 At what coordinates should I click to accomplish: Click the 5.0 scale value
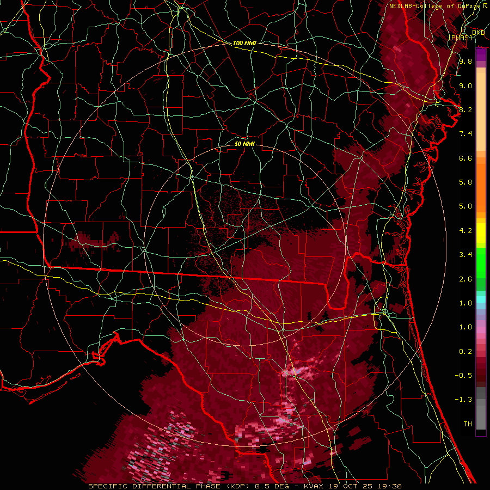coord(465,206)
